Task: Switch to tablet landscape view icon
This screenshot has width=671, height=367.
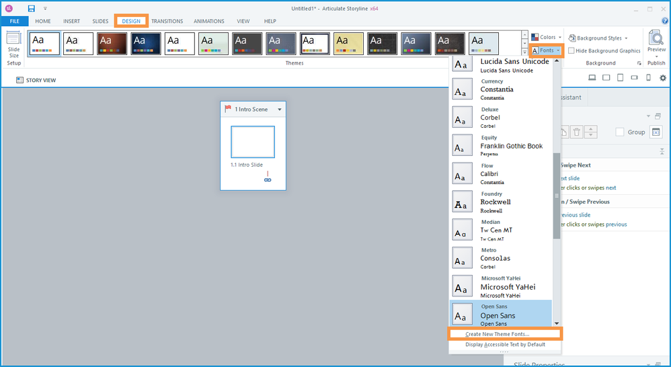Action: pyautogui.click(x=606, y=78)
